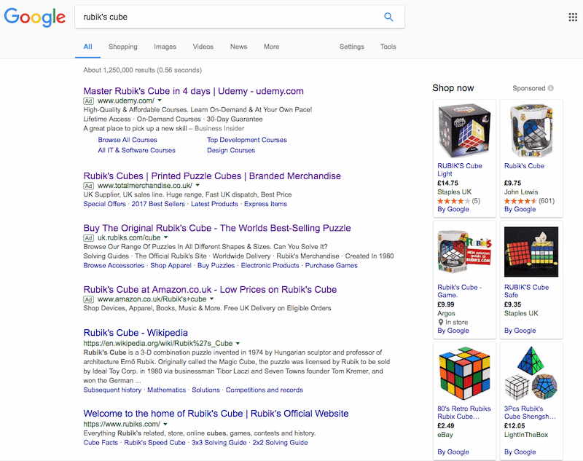
Task: Open Master Rubik's Cube in 4 days Udemy ad
Action: click(x=193, y=91)
